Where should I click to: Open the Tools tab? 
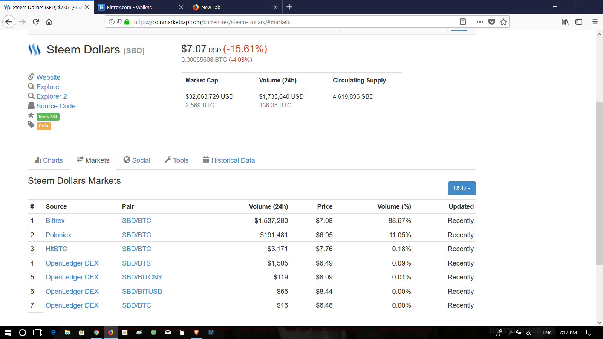tap(176, 160)
